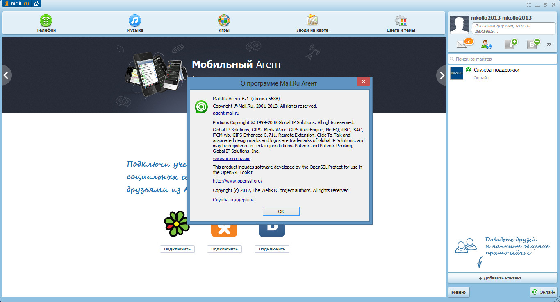
Task: Toggle the split panel layout icon
Action: click(529, 5)
